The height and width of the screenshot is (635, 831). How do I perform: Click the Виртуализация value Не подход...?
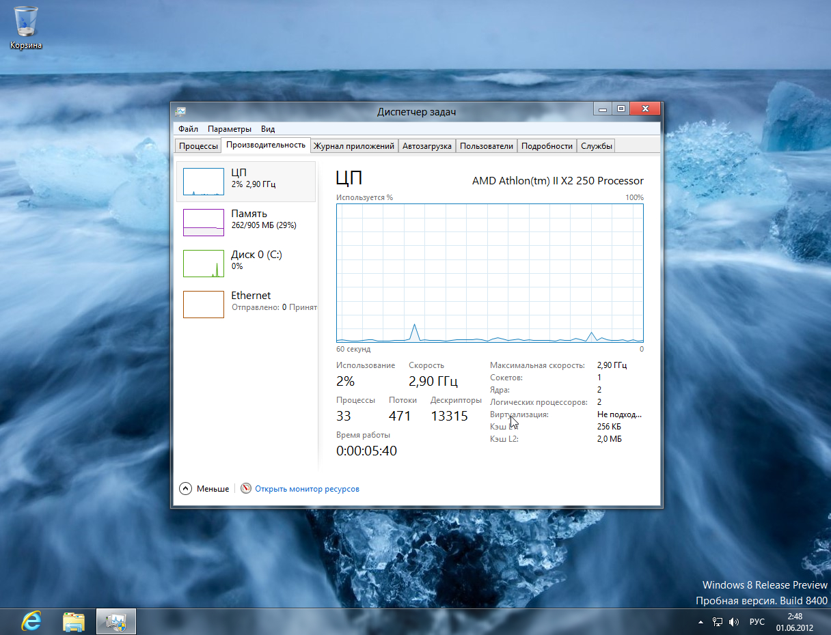pos(620,414)
